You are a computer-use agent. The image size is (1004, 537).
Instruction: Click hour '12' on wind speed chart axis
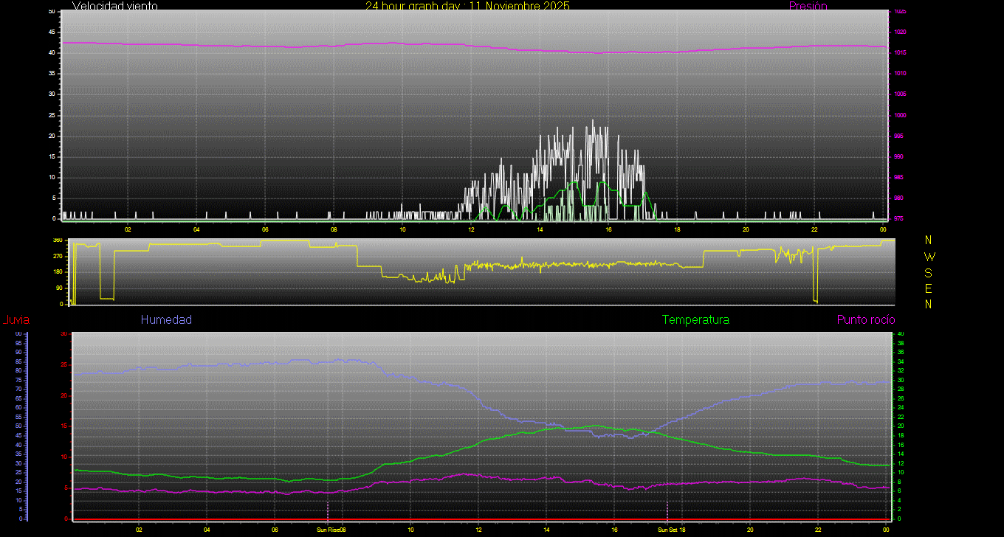pos(471,229)
